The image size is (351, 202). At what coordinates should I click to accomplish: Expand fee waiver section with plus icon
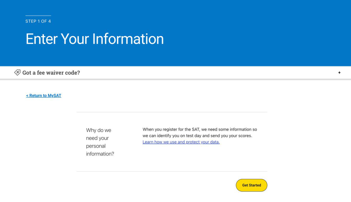[x=339, y=73]
